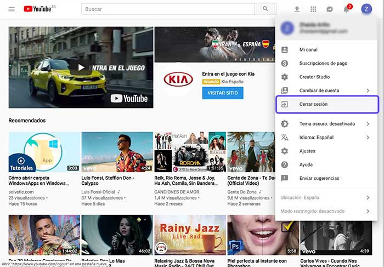Screen dimensions: 384x267
Task: Click the Z account avatar
Action: 366,9
